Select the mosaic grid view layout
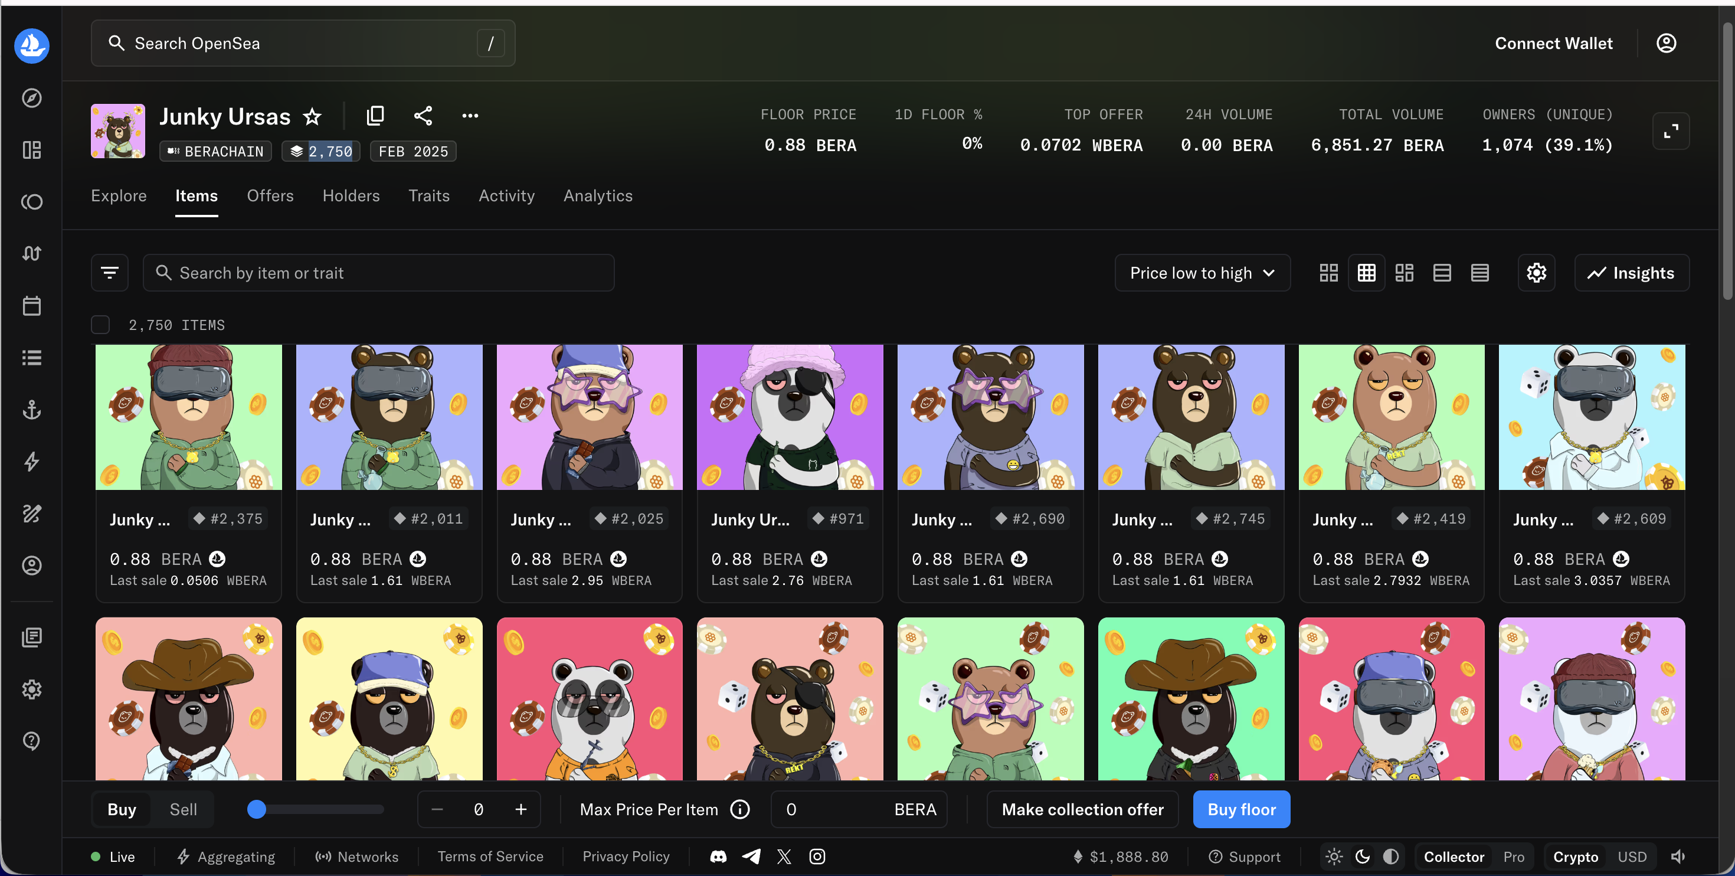The width and height of the screenshot is (1735, 876). coord(1405,273)
